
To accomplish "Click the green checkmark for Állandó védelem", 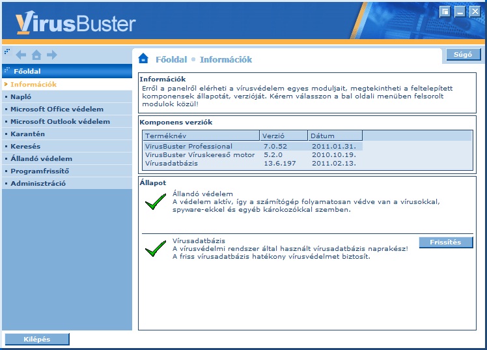I will coord(156,202).
